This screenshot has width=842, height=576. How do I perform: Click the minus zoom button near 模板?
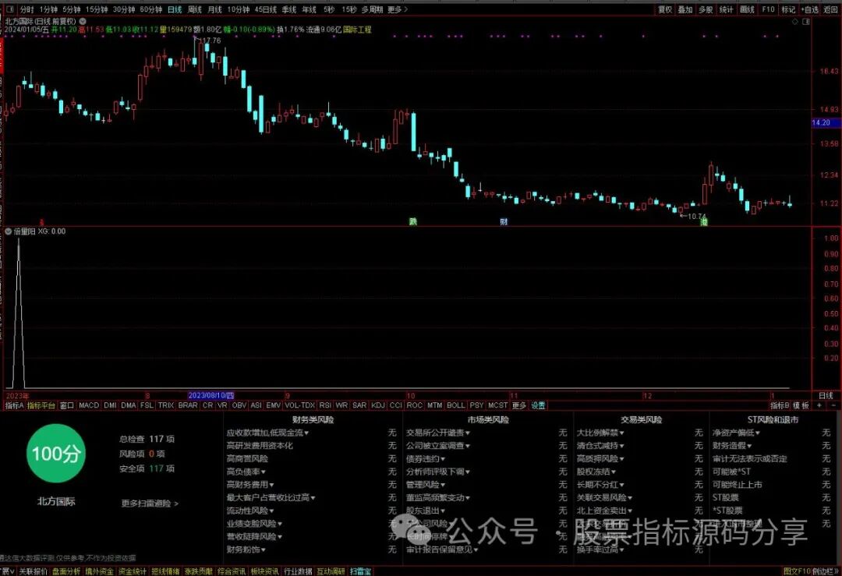coord(833,405)
